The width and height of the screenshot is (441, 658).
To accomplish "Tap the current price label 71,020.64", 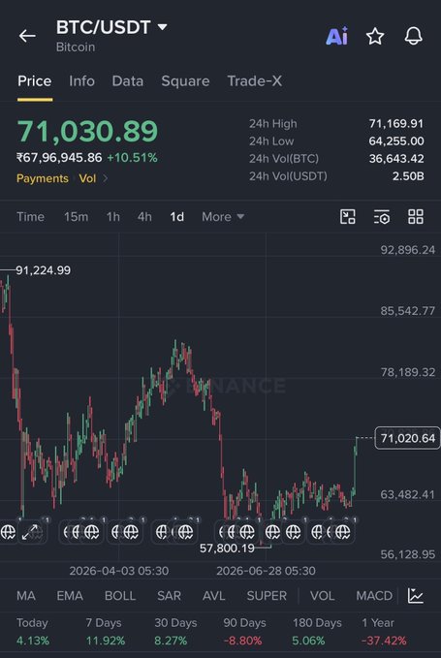I will 407,438.
